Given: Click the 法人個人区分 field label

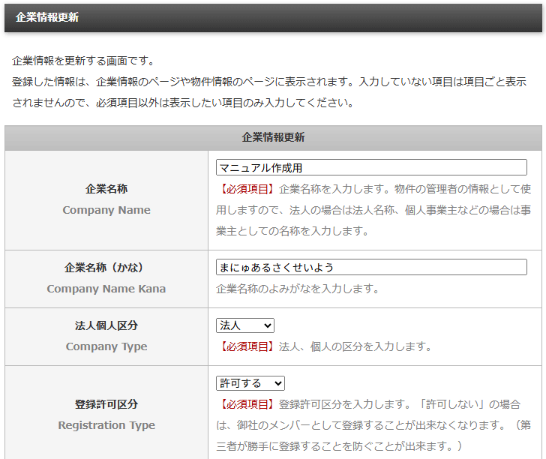Looking at the screenshot, I should (106, 325).
